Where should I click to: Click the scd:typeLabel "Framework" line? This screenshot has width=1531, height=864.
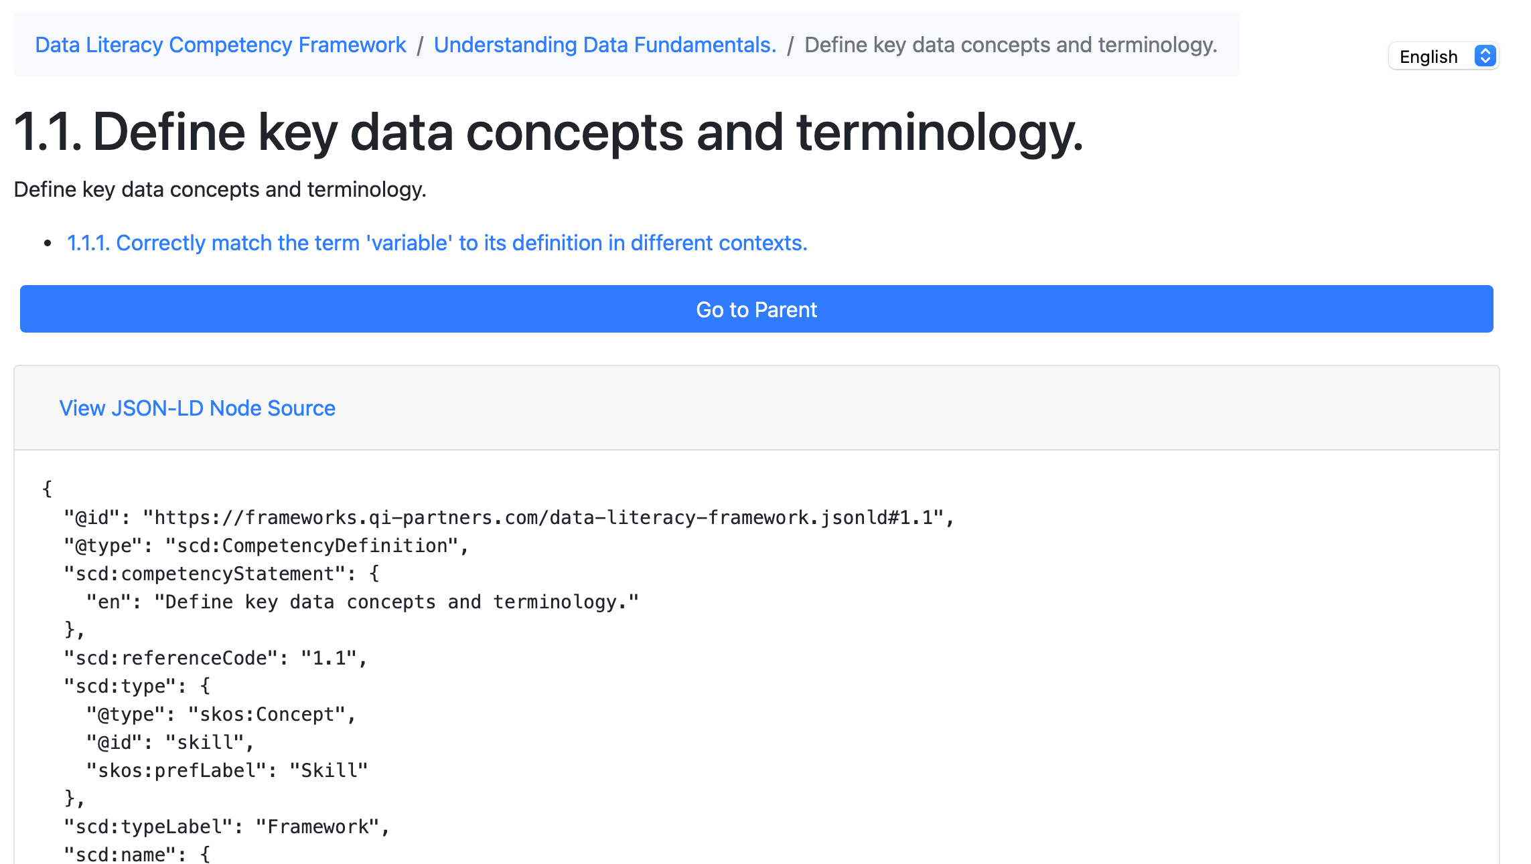pyautogui.click(x=227, y=827)
